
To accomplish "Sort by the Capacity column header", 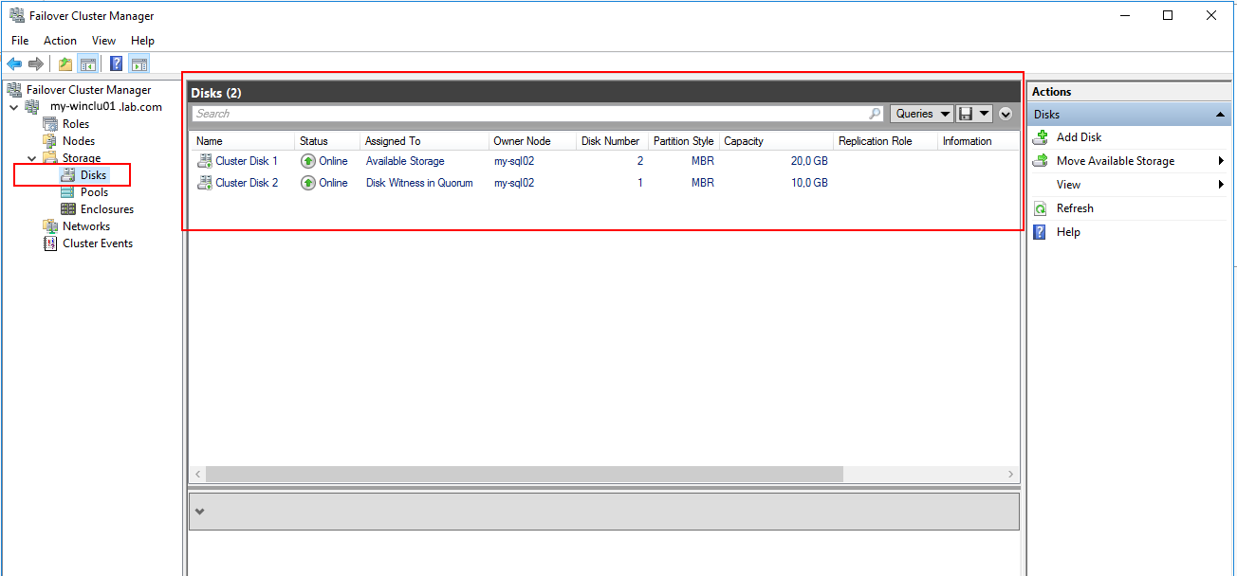I will click(776, 141).
